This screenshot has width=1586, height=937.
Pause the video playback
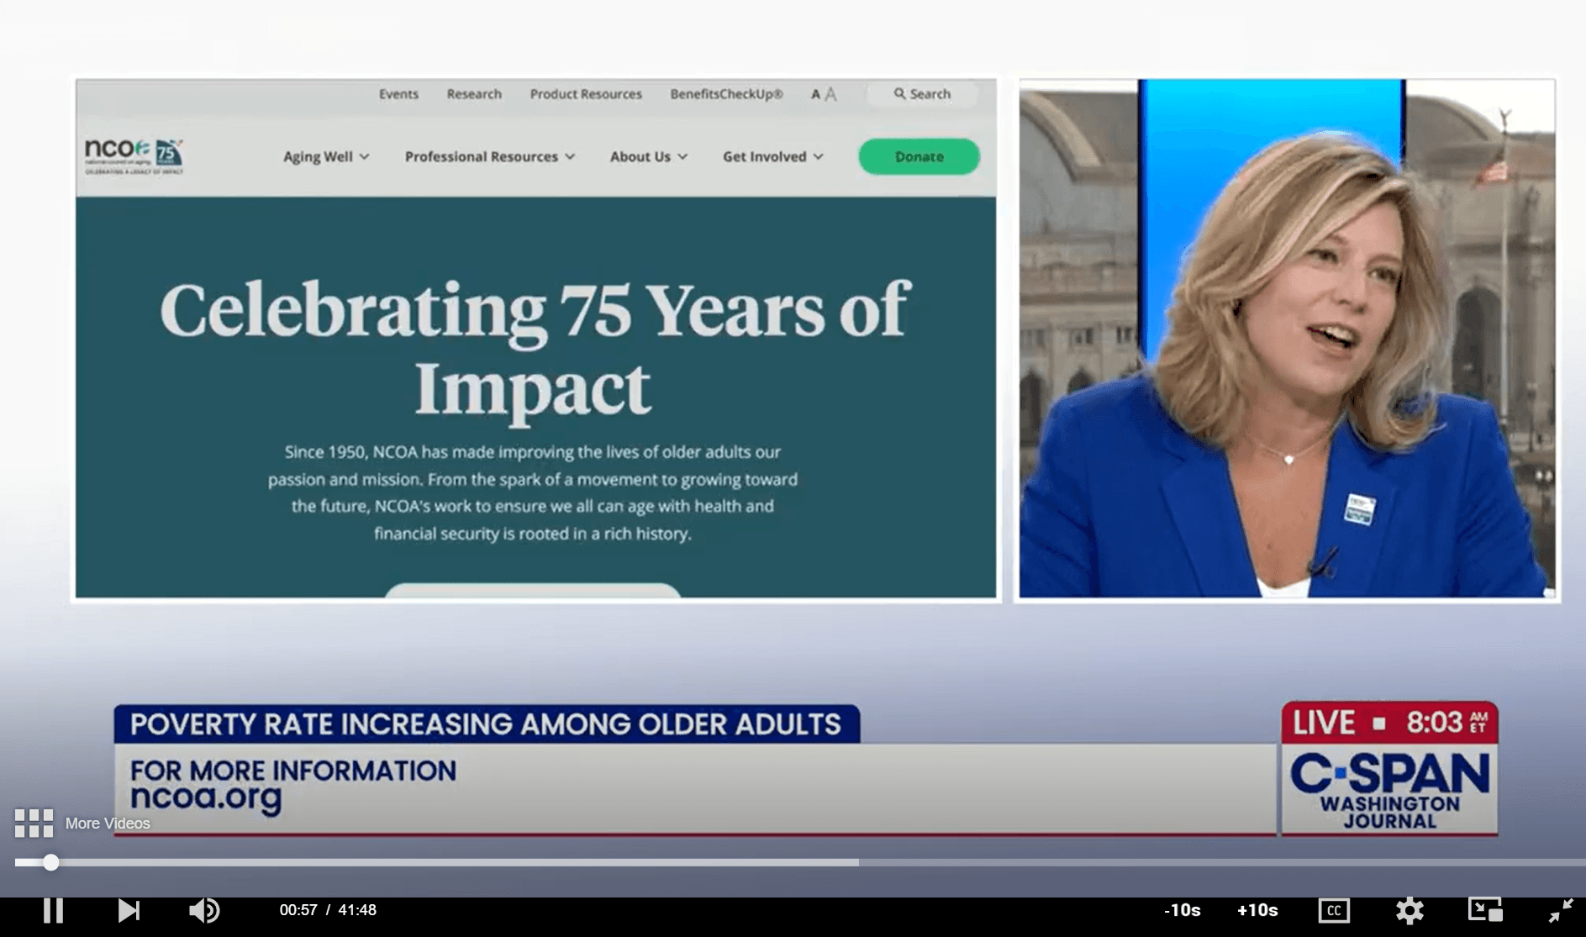pos(53,910)
